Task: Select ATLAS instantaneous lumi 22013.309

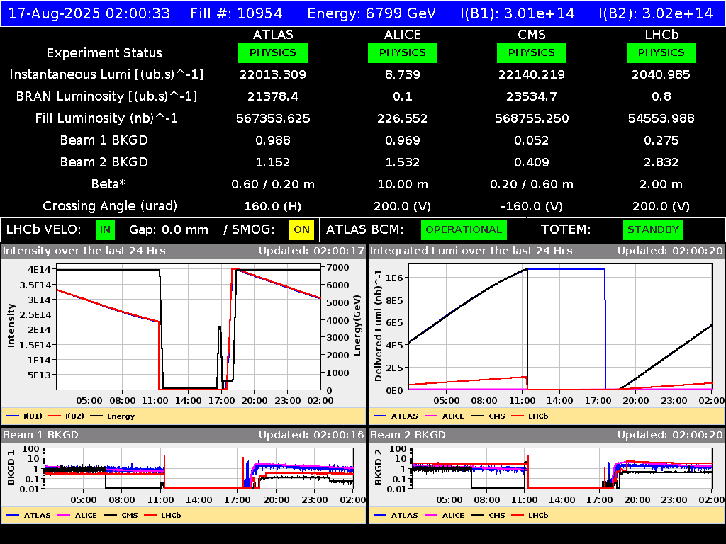Action: (273, 74)
